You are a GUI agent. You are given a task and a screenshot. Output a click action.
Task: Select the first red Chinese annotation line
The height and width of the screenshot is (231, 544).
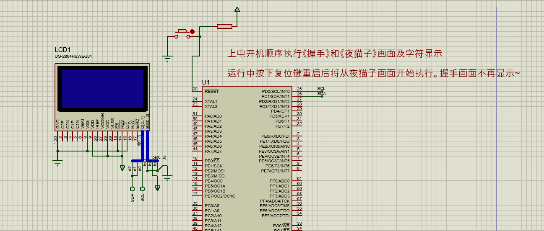coord(335,54)
